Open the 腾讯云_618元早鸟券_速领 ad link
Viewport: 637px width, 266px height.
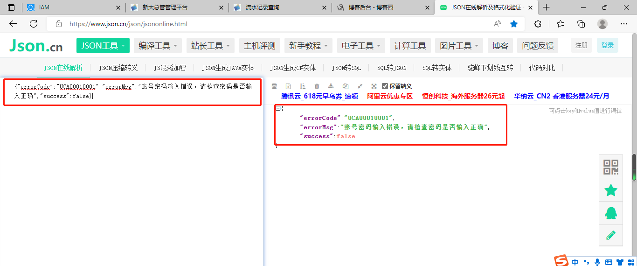(319, 97)
